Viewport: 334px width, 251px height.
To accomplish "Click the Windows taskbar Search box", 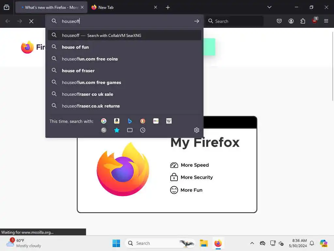I will [x=160, y=243].
